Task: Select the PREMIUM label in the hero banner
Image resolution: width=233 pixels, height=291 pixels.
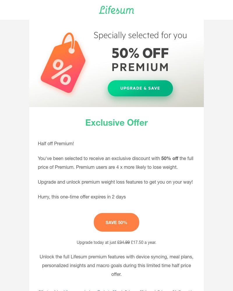Action: [140, 67]
